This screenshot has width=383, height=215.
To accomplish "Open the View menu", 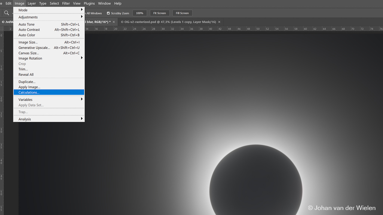I will tap(77, 3).
